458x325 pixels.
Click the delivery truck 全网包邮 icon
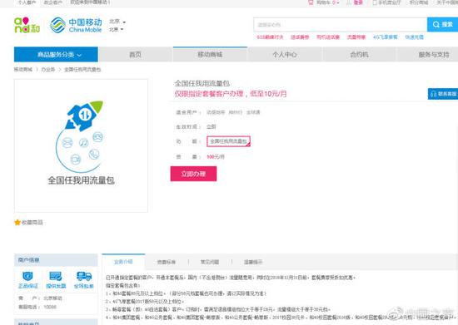pyautogui.click(x=84, y=276)
